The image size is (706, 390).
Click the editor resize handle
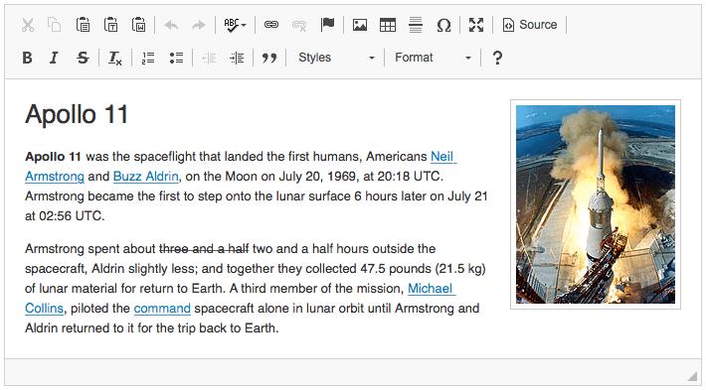coord(692,376)
